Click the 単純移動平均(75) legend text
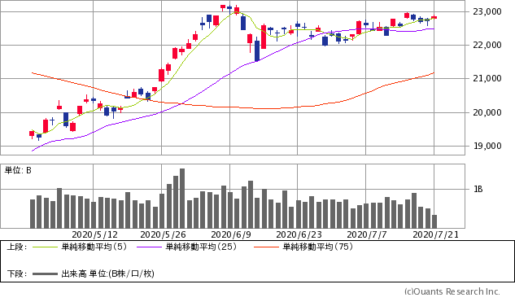 pyautogui.click(x=317, y=247)
